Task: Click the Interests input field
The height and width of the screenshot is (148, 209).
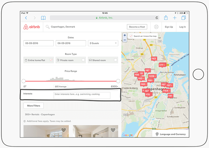Action: pyautogui.click(x=82, y=95)
